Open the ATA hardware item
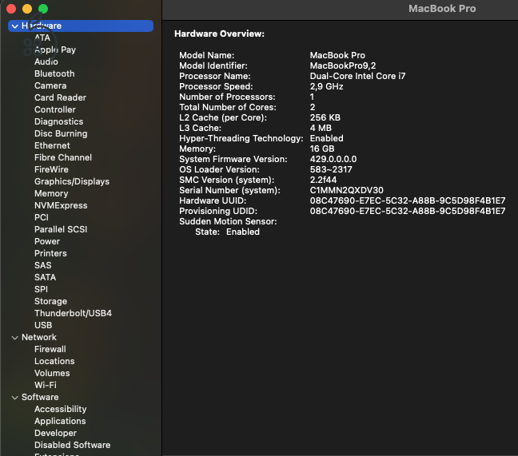The width and height of the screenshot is (518, 456). coord(42,38)
